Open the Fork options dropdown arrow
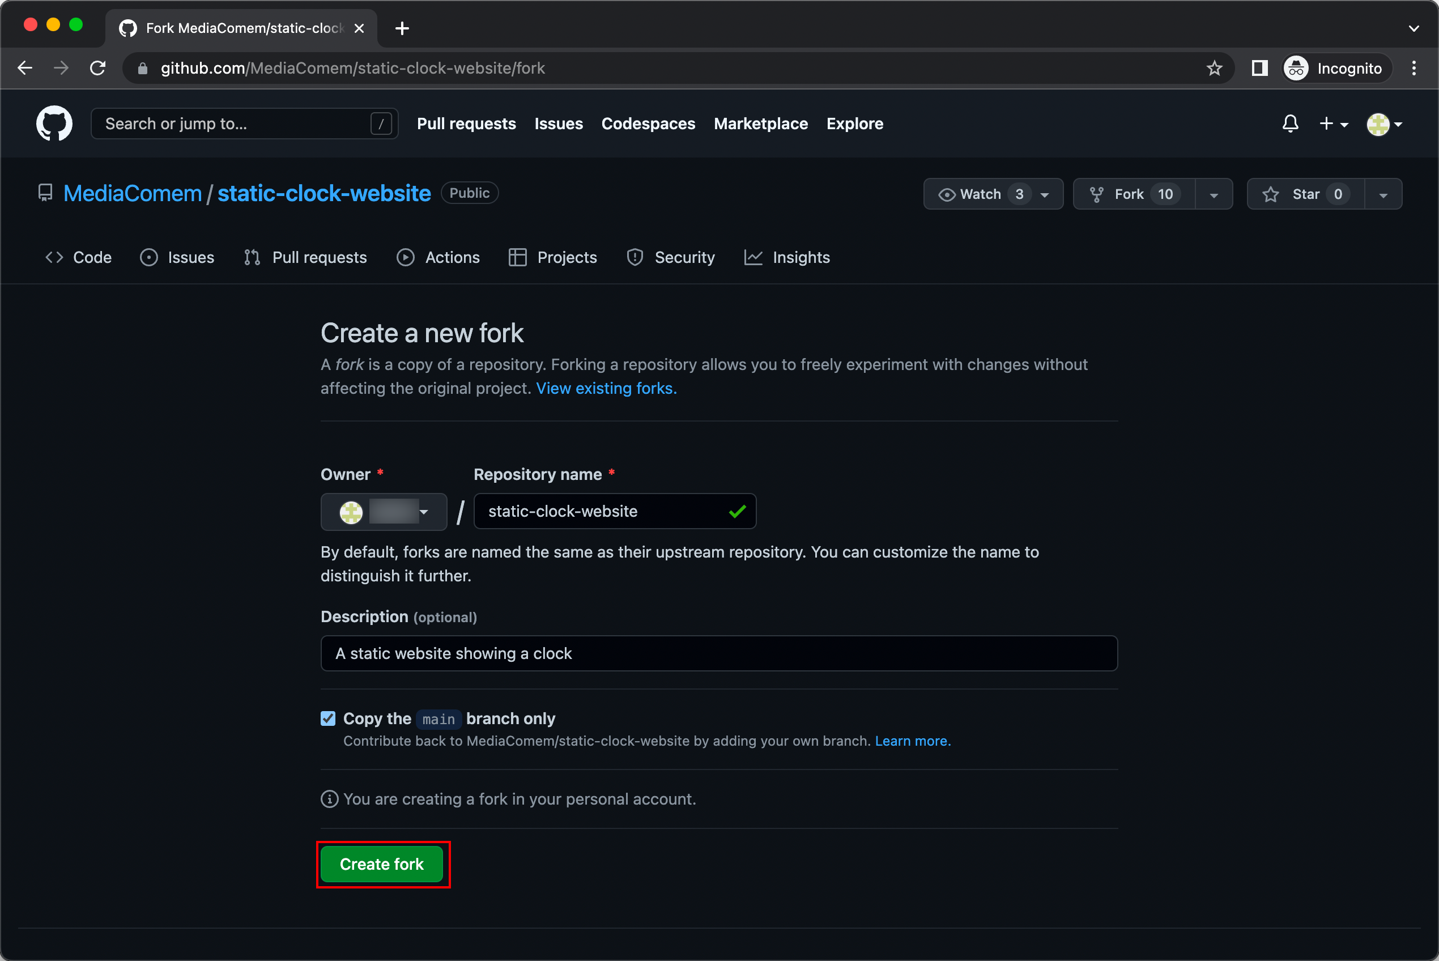The image size is (1439, 961). pyautogui.click(x=1214, y=194)
